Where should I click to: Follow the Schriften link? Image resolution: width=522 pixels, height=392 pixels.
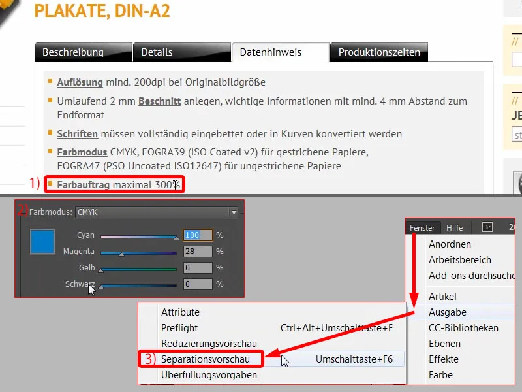coord(78,134)
